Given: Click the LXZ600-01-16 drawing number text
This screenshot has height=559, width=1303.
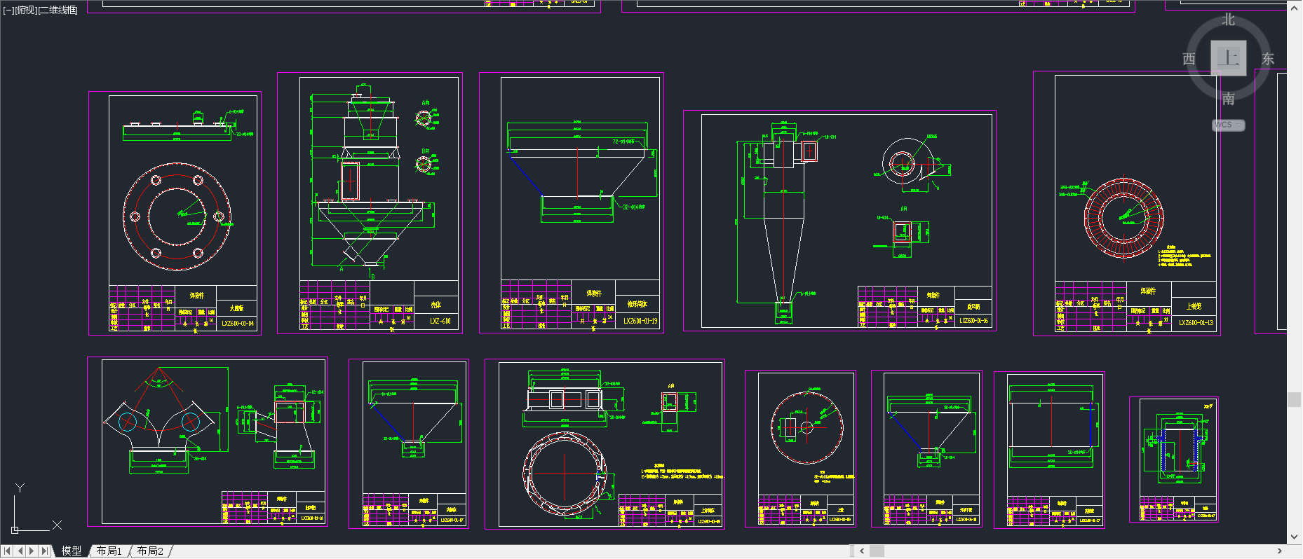Looking at the screenshot, I should pyautogui.click(x=974, y=320).
